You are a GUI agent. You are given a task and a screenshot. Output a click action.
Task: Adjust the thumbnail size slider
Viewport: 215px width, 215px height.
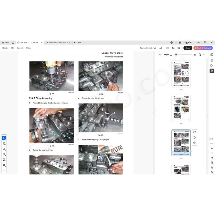click(176, 55)
